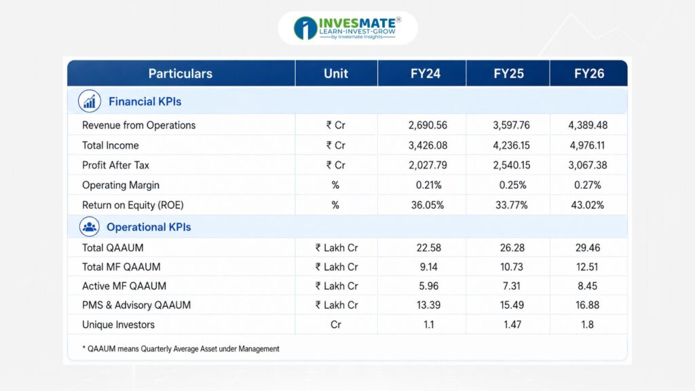Click the Operational KPIs section heading
Screen dimensions: 695x391
click(149, 227)
